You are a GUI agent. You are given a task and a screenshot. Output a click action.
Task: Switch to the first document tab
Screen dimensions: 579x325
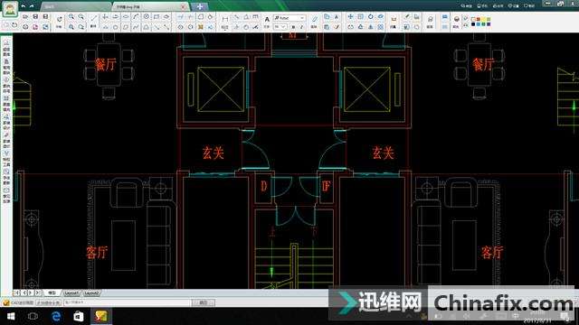pos(76,6)
